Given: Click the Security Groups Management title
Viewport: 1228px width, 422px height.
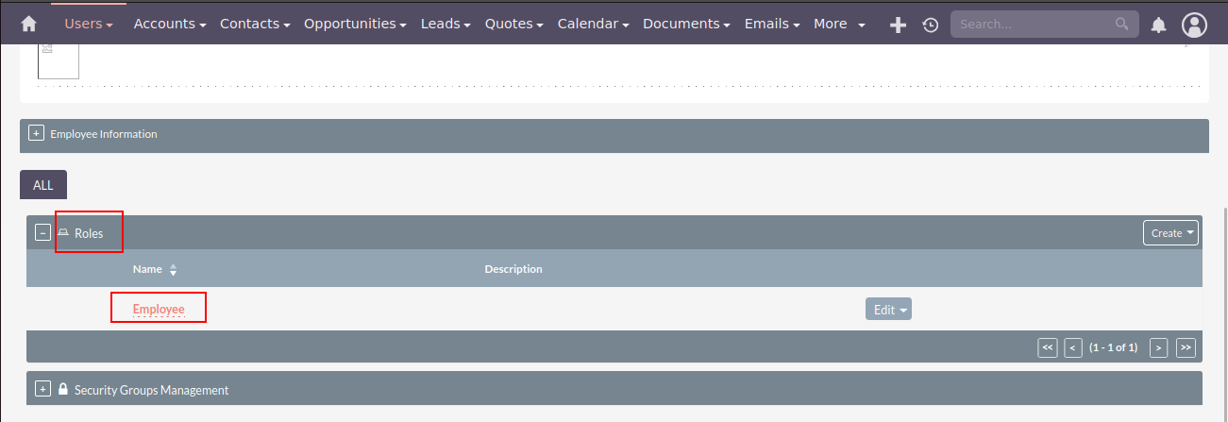Looking at the screenshot, I should point(151,390).
